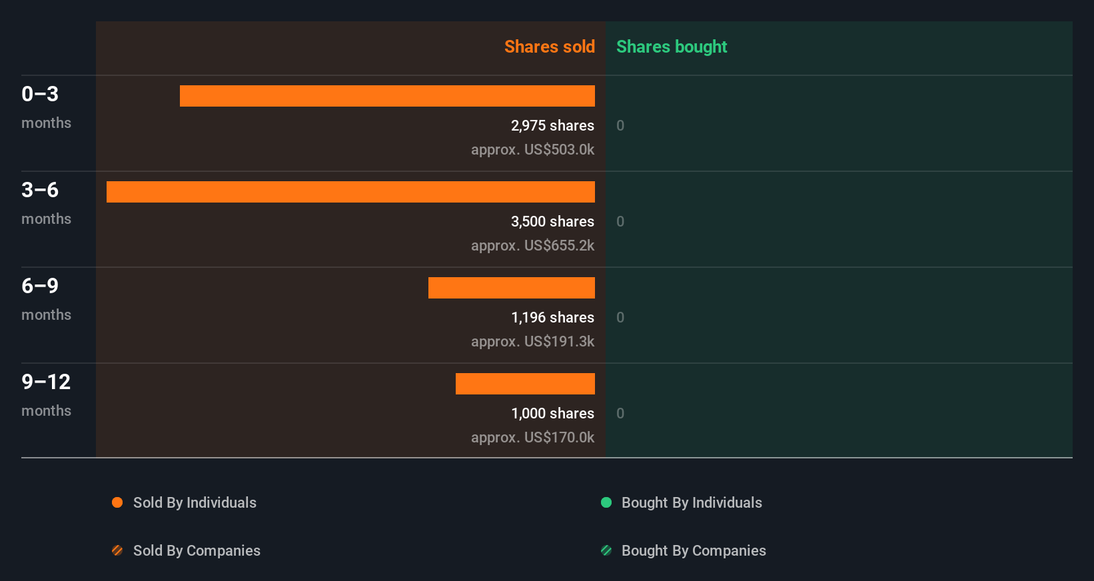Click the 6–9 months orange sold bar

tap(512, 288)
